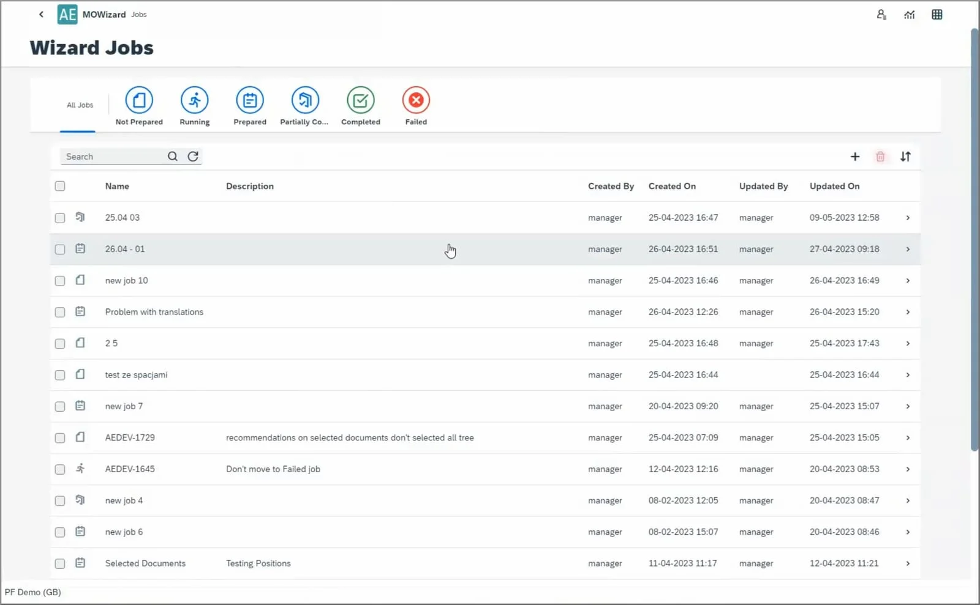
Task: Add a new job with plus icon
Action: click(x=855, y=157)
